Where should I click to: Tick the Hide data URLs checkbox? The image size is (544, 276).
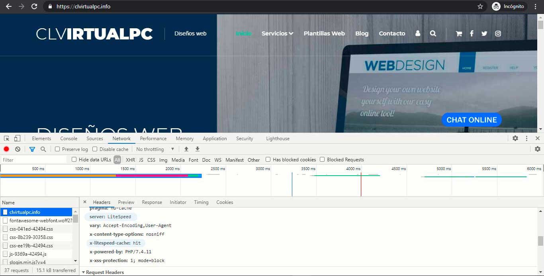coord(74,160)
